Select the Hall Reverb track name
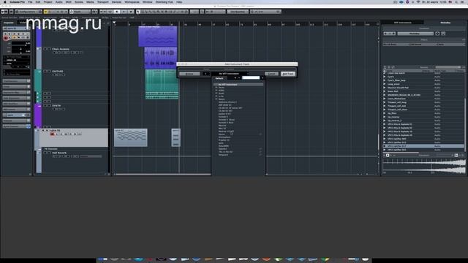The height and width of the screenshot is (263, 468). point(59,153)
